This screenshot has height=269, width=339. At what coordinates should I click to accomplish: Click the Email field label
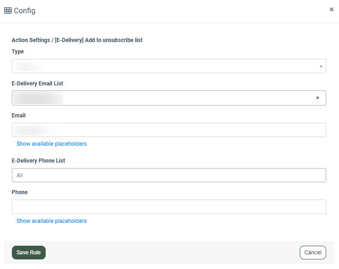tap(19, 116)
